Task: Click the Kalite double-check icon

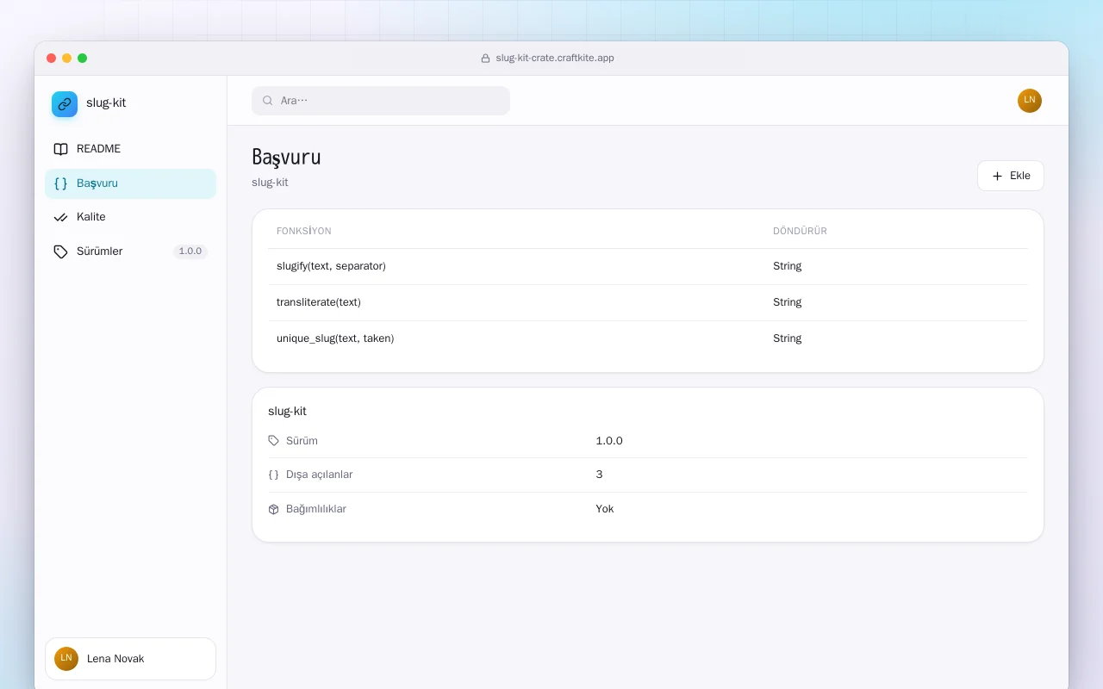Action: coord(60,217)
